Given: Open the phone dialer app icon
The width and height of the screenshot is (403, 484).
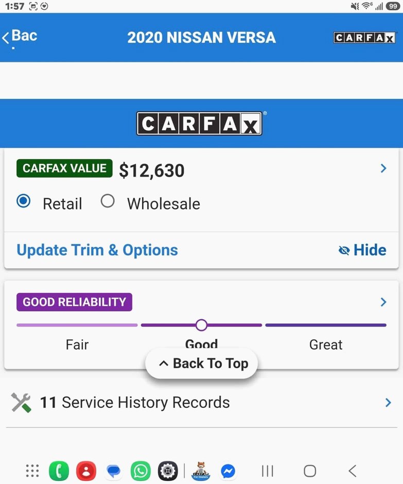Looking at the screenshot, I should click(59, 471).
